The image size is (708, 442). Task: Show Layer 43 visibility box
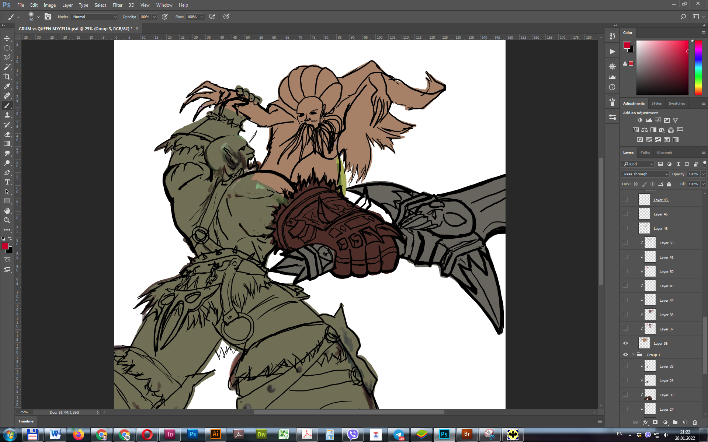click(x=625, y=200)
